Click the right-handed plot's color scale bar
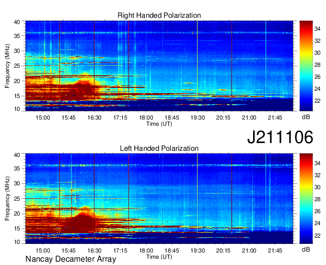The image size is (326, 265). tap(306, 66)
